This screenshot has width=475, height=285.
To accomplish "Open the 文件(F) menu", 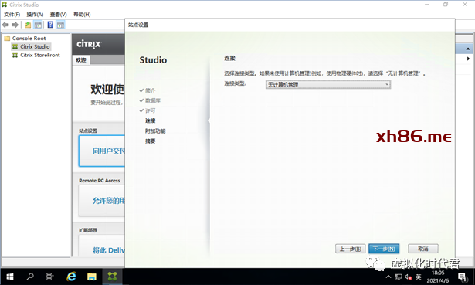I will coord(12,15).
